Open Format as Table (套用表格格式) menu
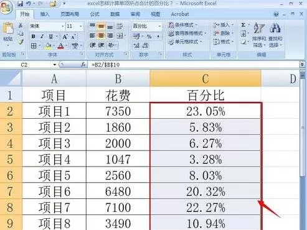 187,34
